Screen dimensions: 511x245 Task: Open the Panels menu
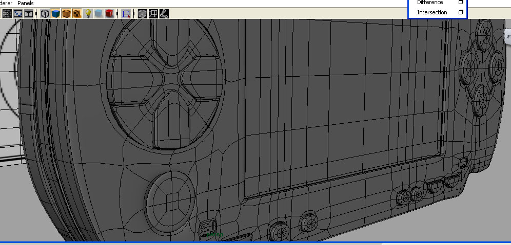(26, 3)
